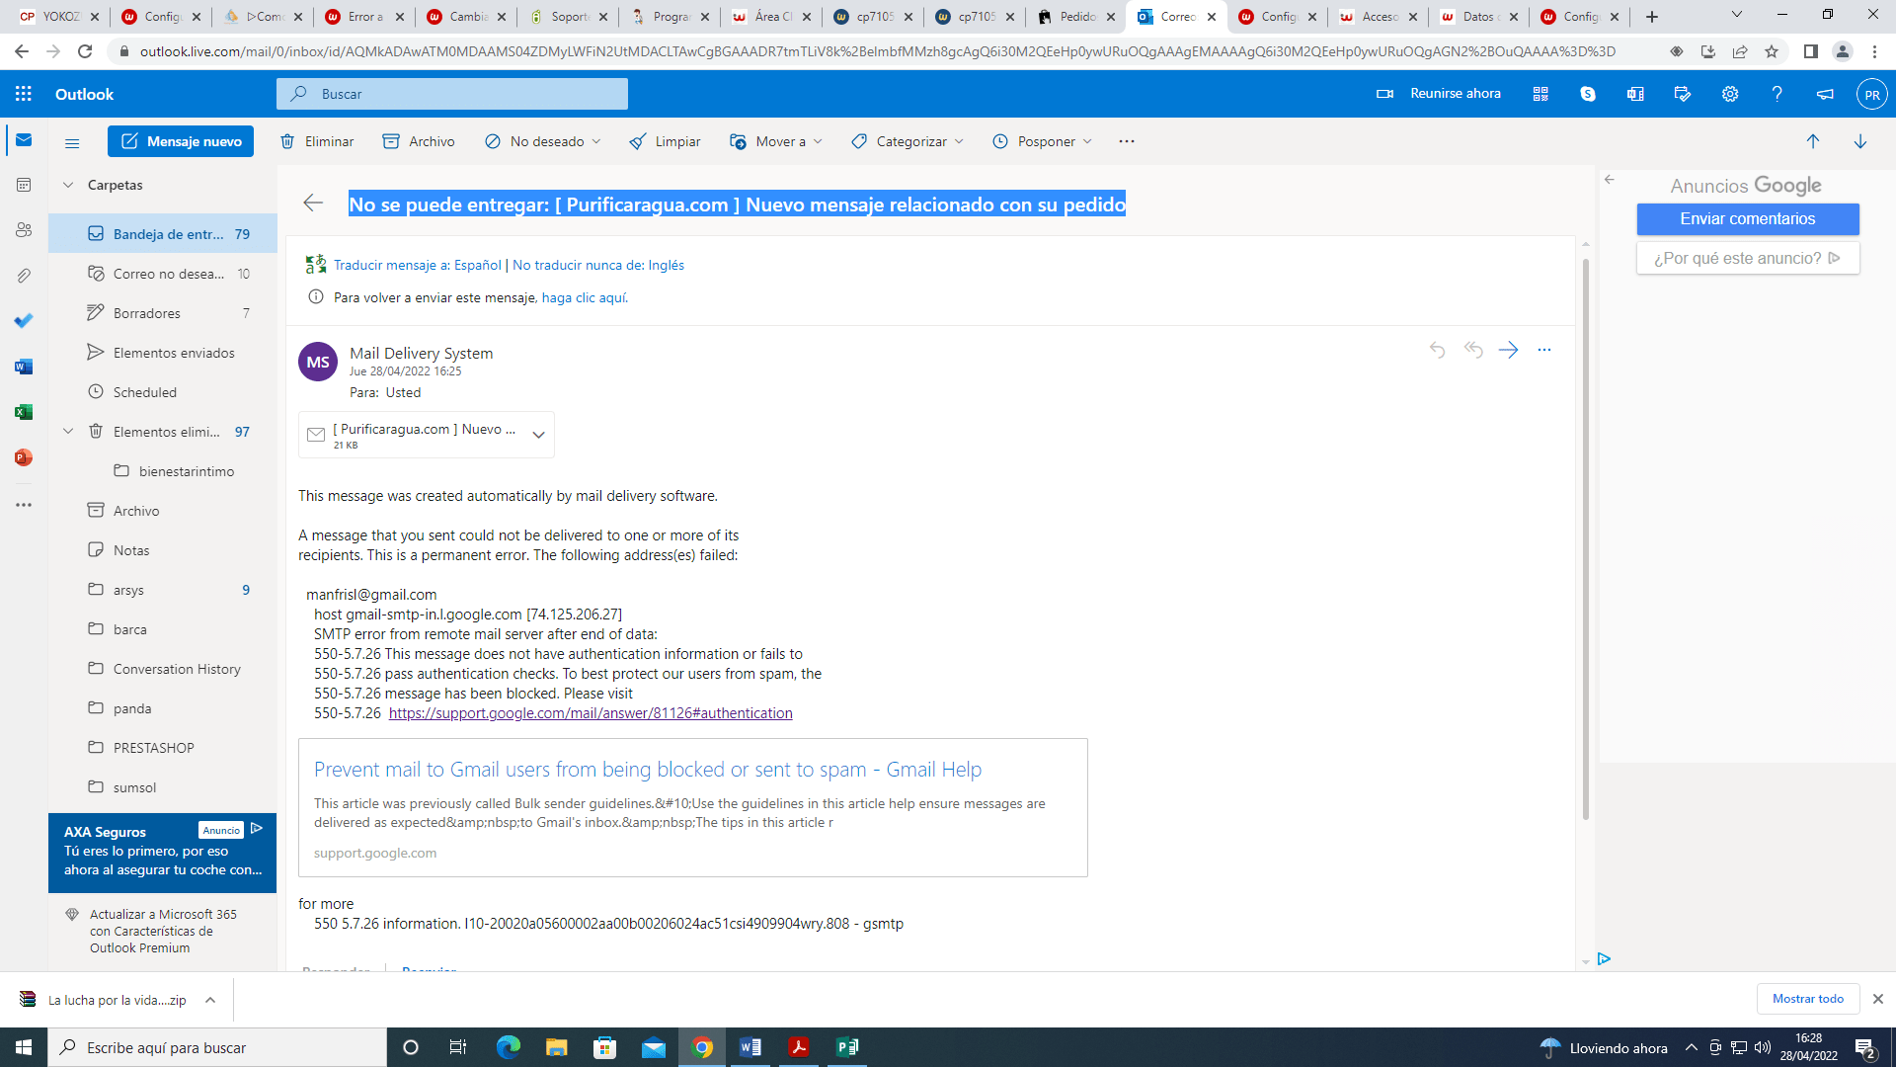Show more apps ellipsis in left rail
1896x1067 pixels.
pos(24,505)
